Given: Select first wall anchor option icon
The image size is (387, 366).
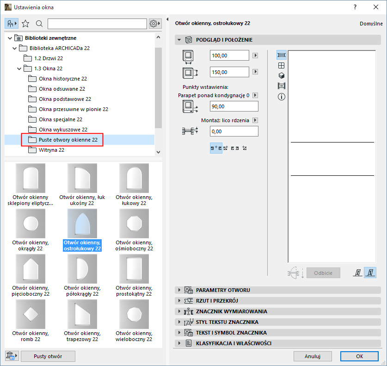Looking at the screenshot, I should (216, 148).
